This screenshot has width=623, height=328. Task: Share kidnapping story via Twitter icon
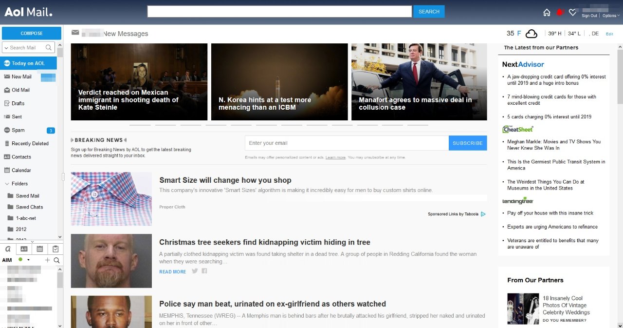tap(195, 271)
